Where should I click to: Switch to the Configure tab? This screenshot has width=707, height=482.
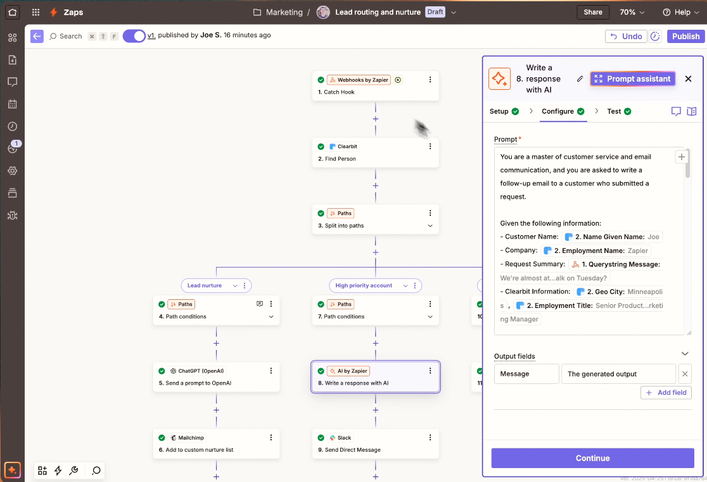563,111
